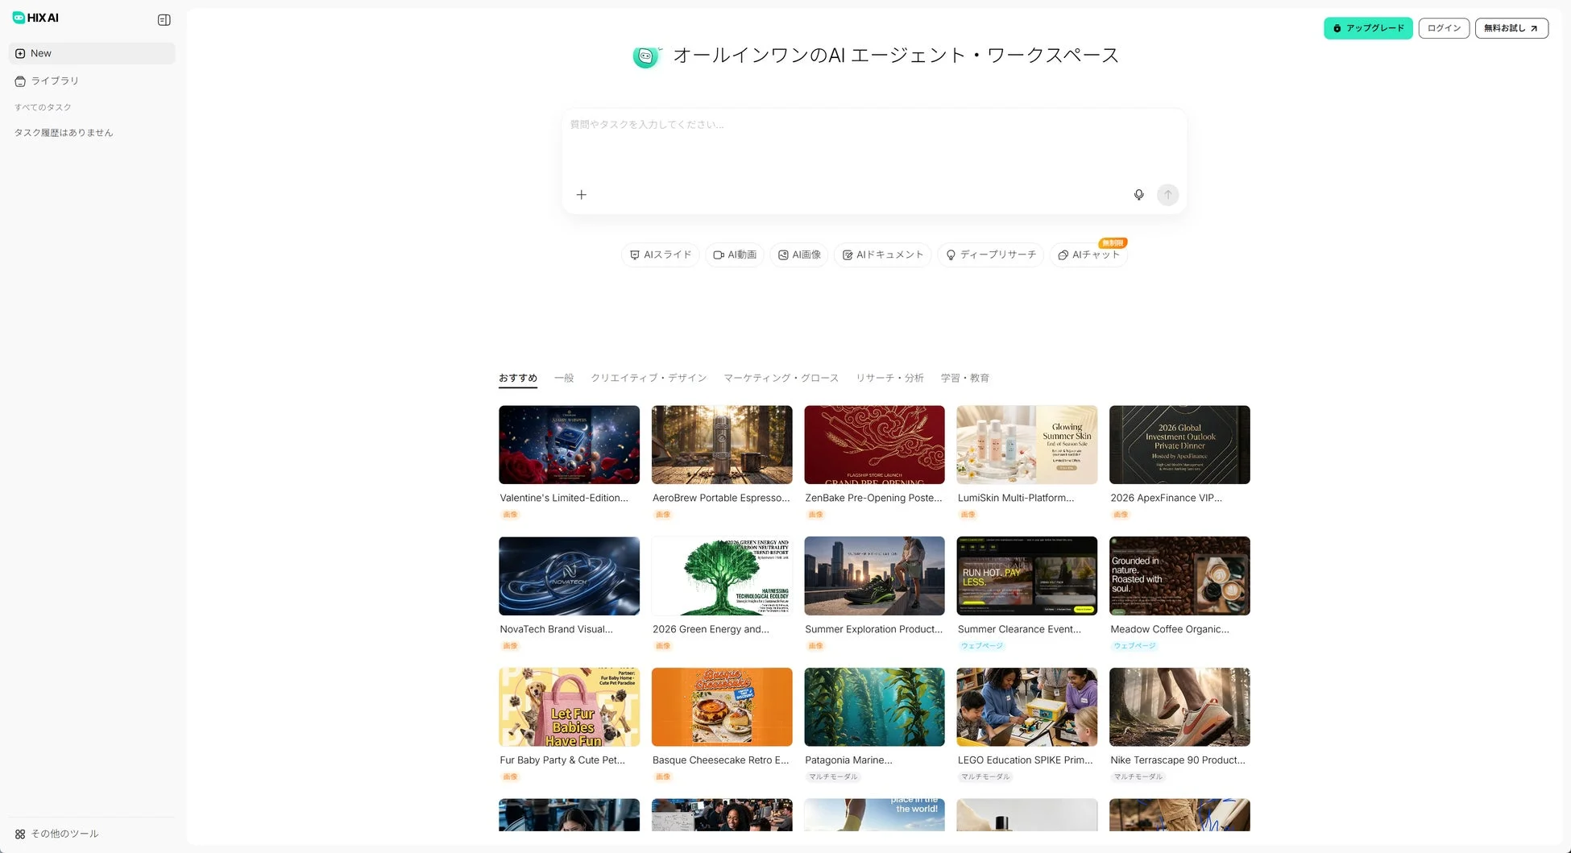Open LumiSkin Multi-Platform thumbnail
This screenshot has width=1571, height=853.
click(1027, 445)
